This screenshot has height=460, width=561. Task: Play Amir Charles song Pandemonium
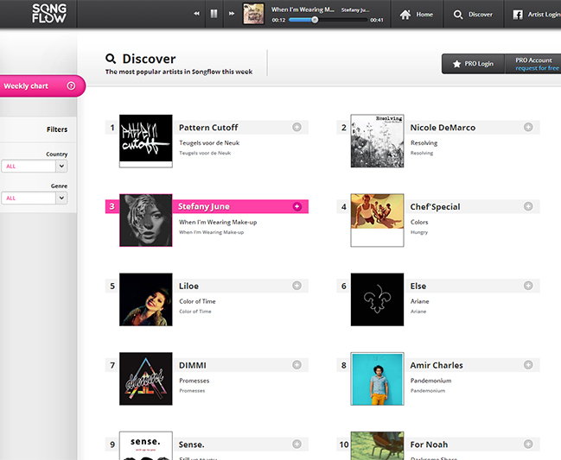tap(430, 381)
